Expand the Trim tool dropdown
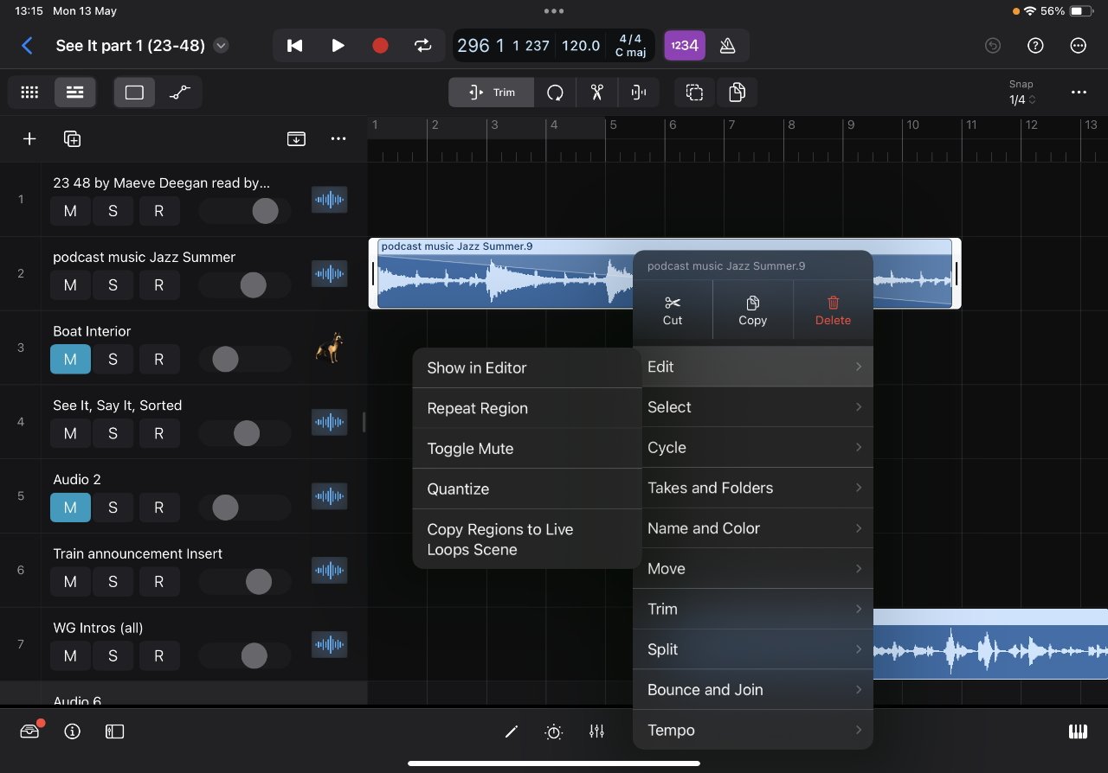This screenshot has width=1108, height=773. point(491,92)
